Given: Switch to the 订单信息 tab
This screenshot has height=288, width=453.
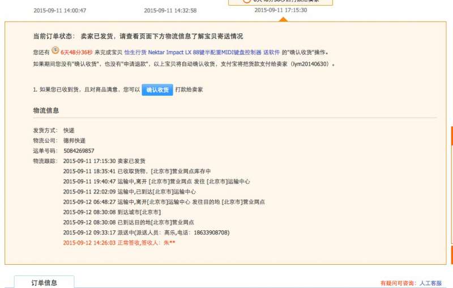Looking at the screenshot, I should click(x=44, y=282).
